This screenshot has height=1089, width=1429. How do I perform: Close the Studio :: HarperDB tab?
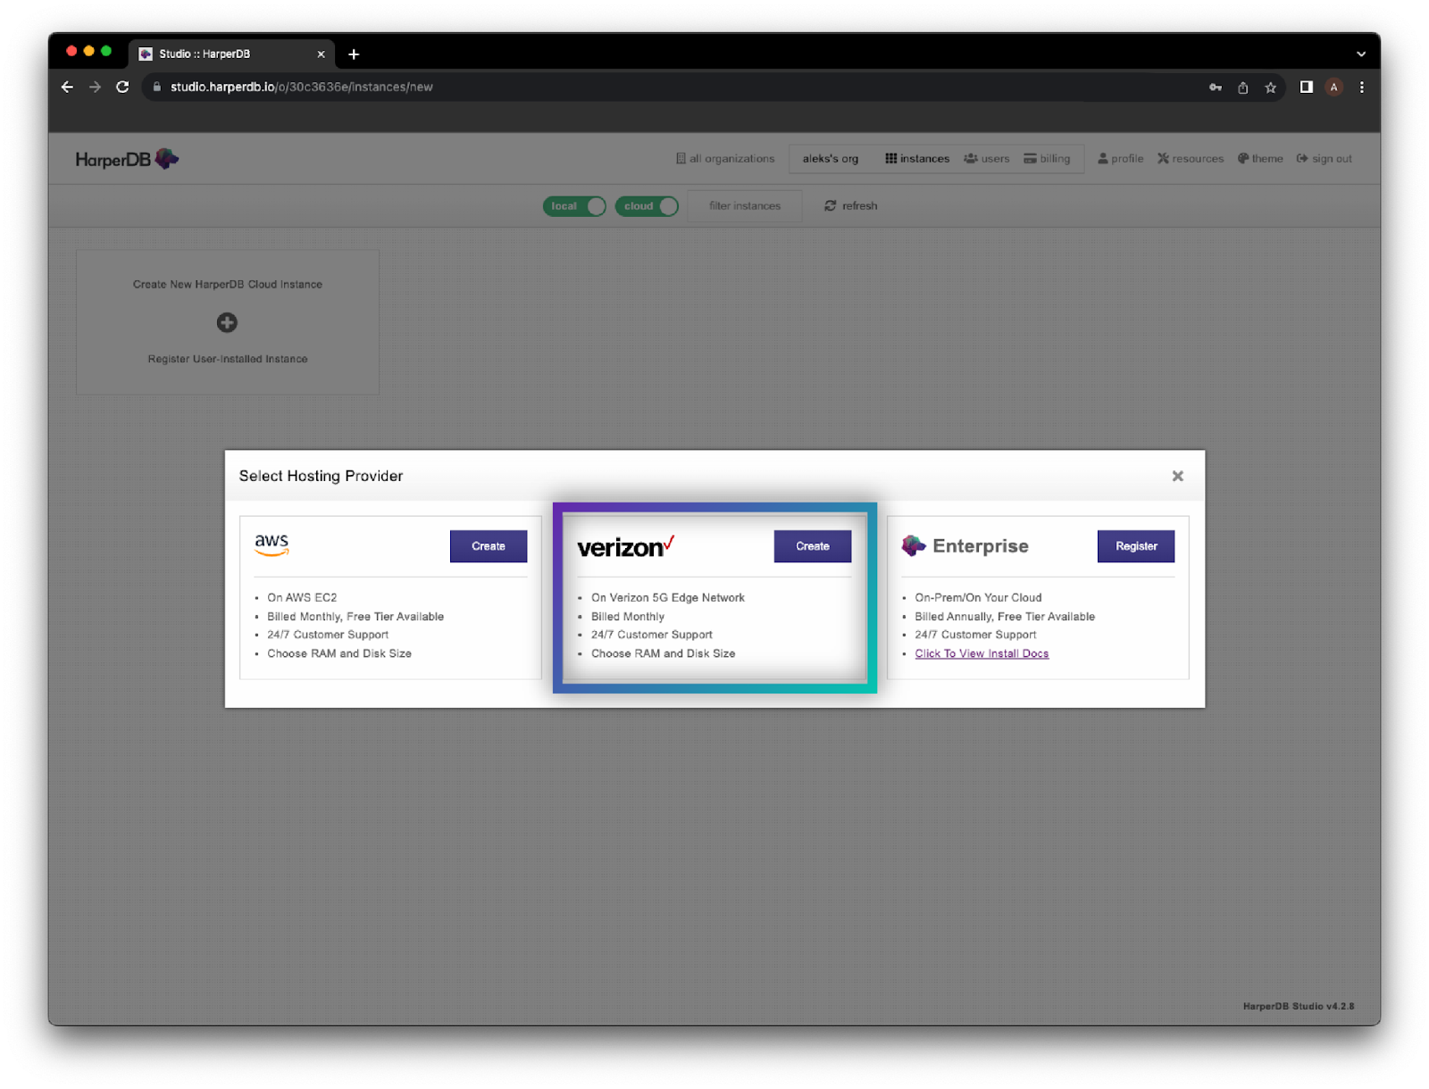[x=321, y=54]
